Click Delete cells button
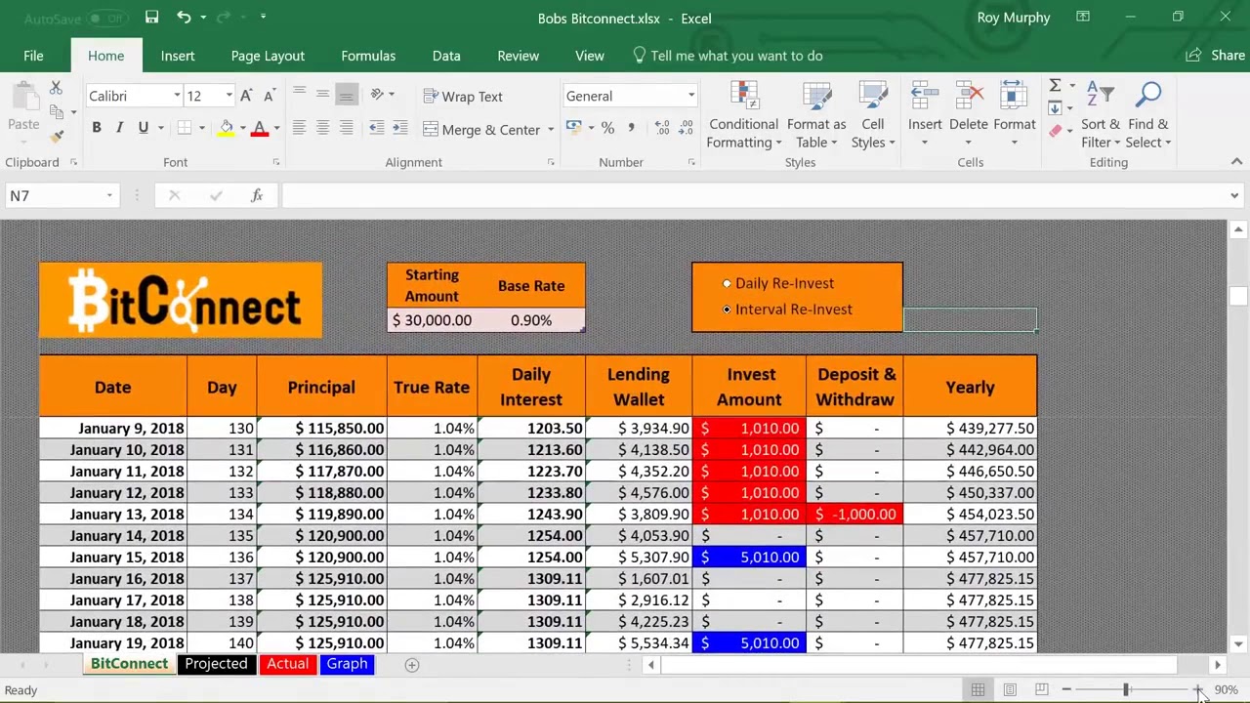 [969, 115]
